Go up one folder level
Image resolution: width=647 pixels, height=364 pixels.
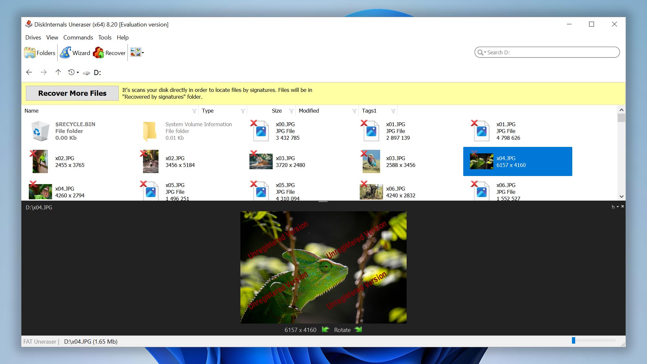[58, 72]
